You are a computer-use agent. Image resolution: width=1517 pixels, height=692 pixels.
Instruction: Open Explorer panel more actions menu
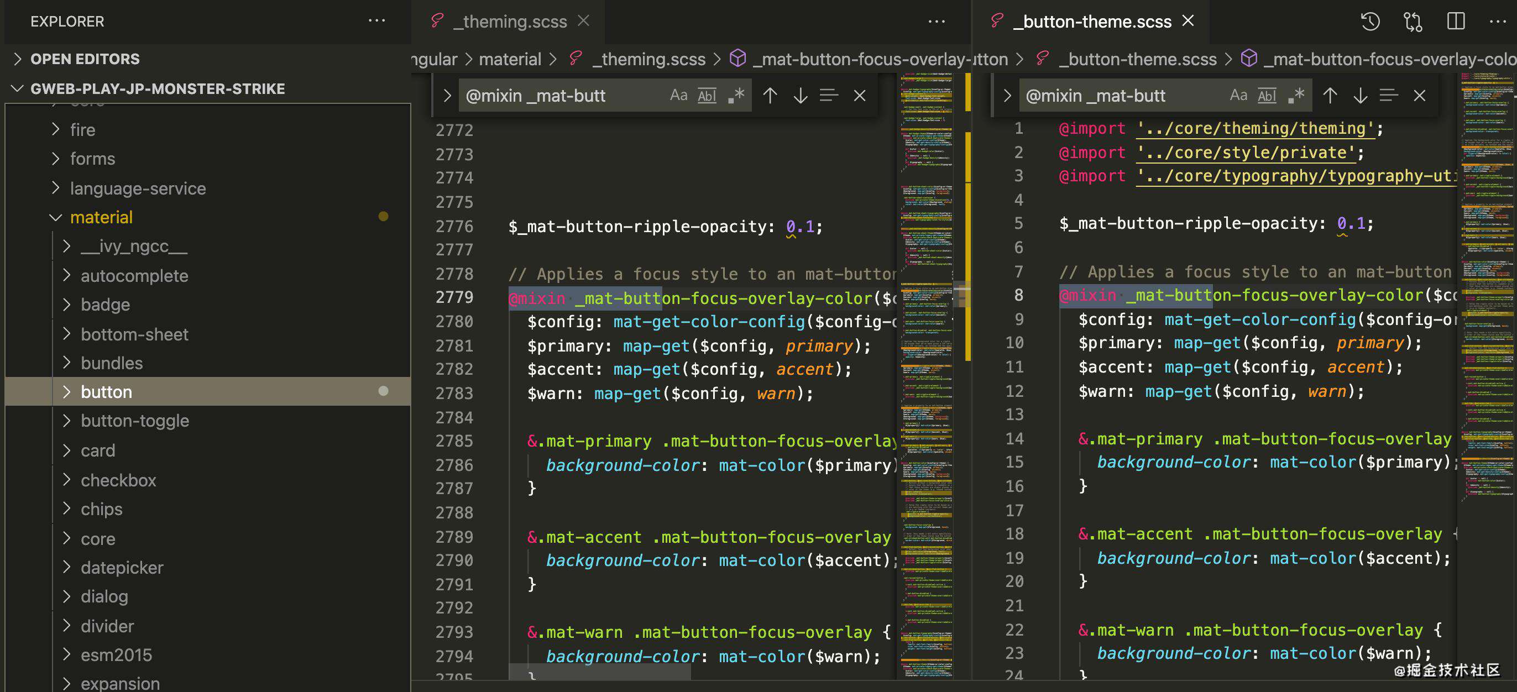pos(376,21)
